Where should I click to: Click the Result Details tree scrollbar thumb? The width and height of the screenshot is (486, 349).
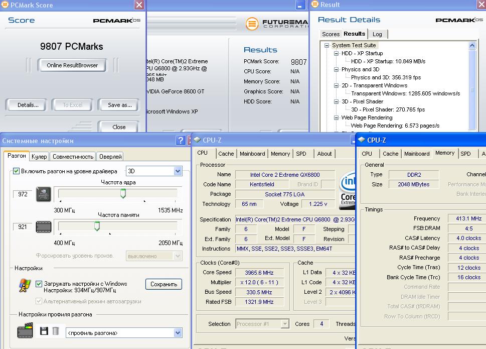(x=472, y=89)
